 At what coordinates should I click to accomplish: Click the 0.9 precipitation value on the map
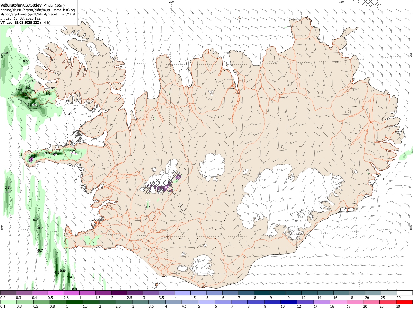pyautogui.click(x=75, y=289)
